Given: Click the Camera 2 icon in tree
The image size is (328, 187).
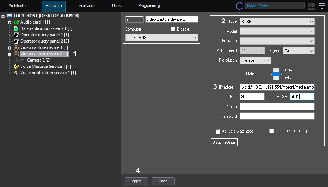Looking at the screenshot, I should point(23,60).
